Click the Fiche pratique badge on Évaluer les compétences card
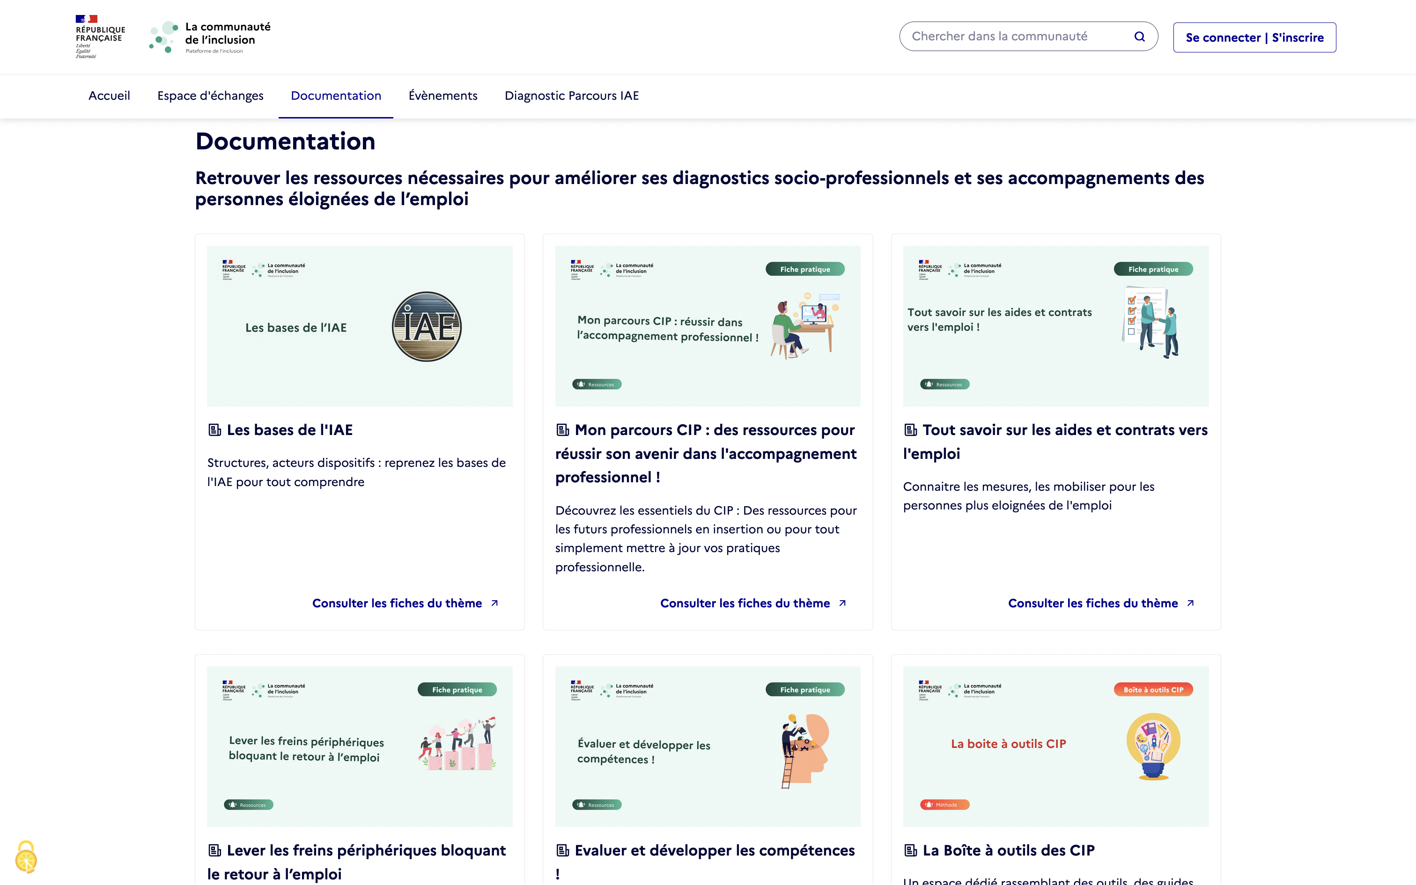1416x885 pixels. click(805, 689)
